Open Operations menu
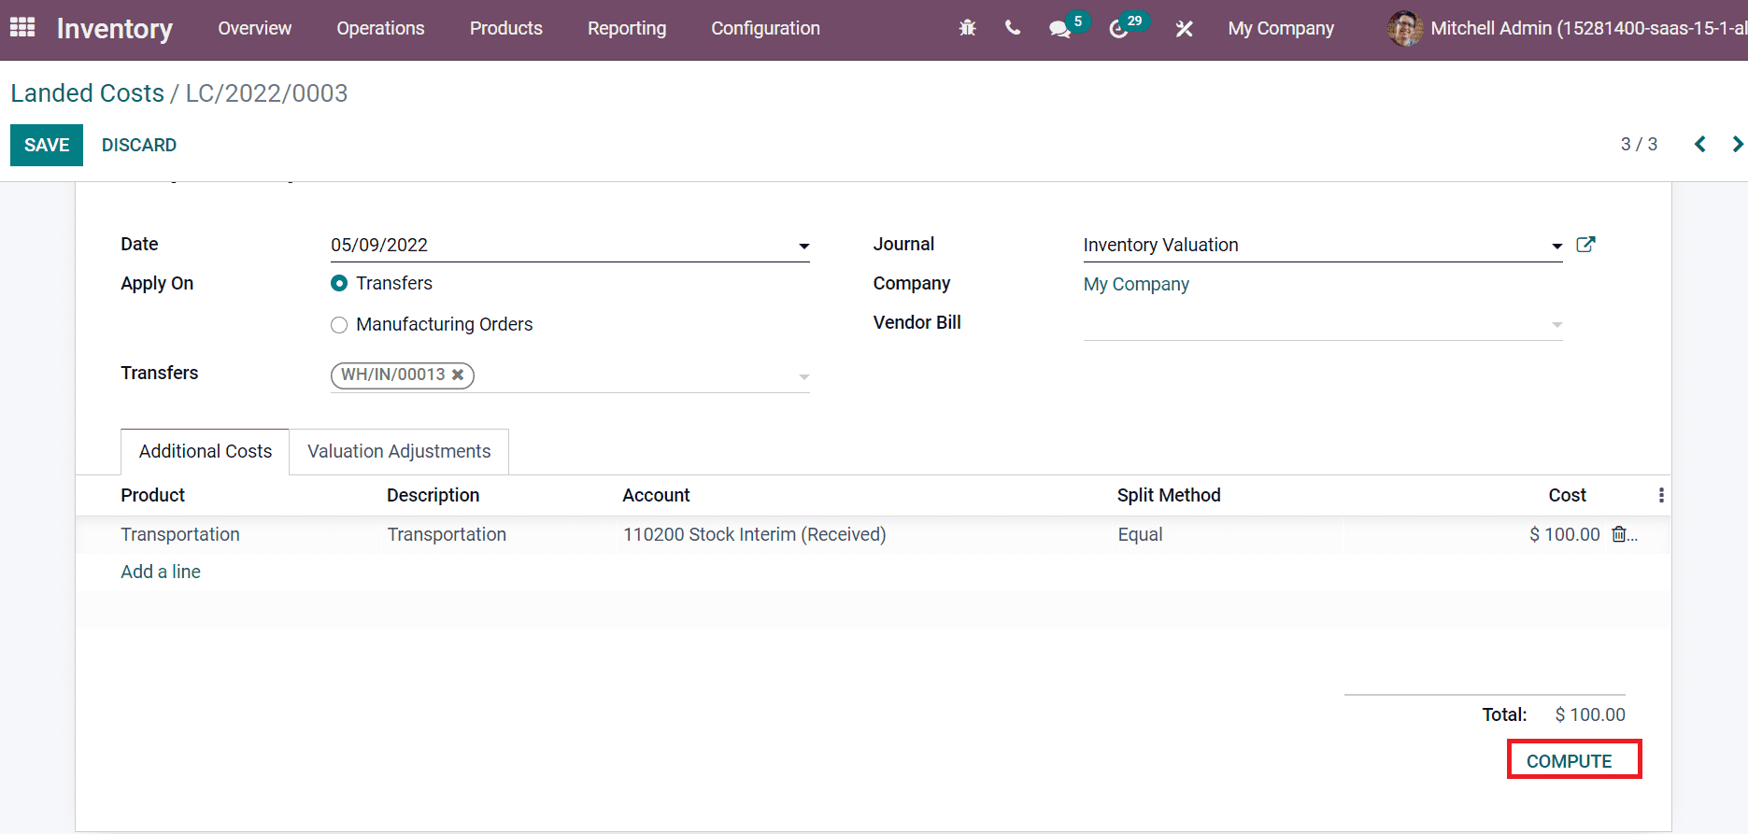 click(380, 28)
